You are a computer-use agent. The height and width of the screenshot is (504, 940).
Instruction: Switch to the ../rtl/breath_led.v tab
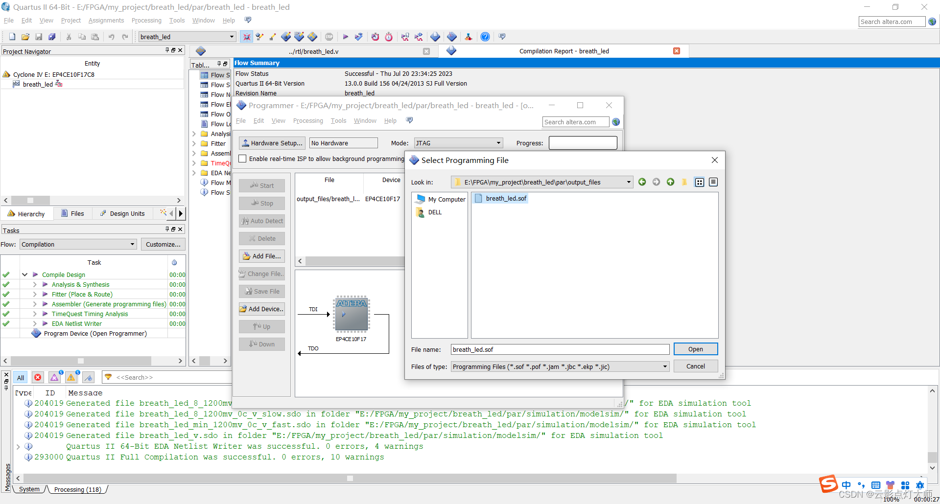point(313,51)
